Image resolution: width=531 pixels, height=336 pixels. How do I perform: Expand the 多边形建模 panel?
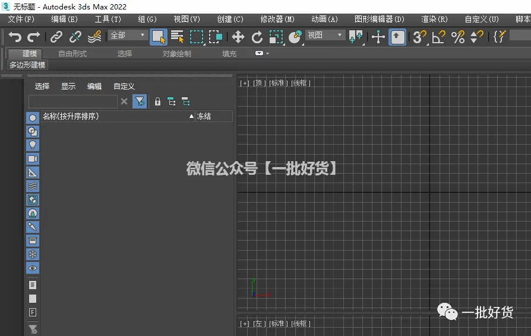(27, 65)
